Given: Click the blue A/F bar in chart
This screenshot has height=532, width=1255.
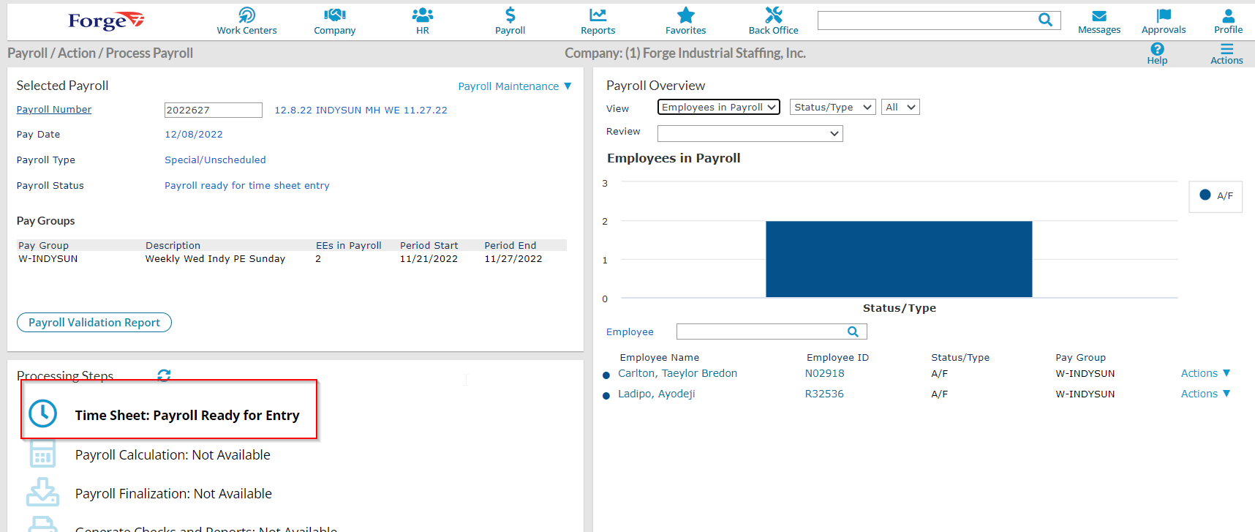Looking at the screenshot, I should tap(899, 259).
